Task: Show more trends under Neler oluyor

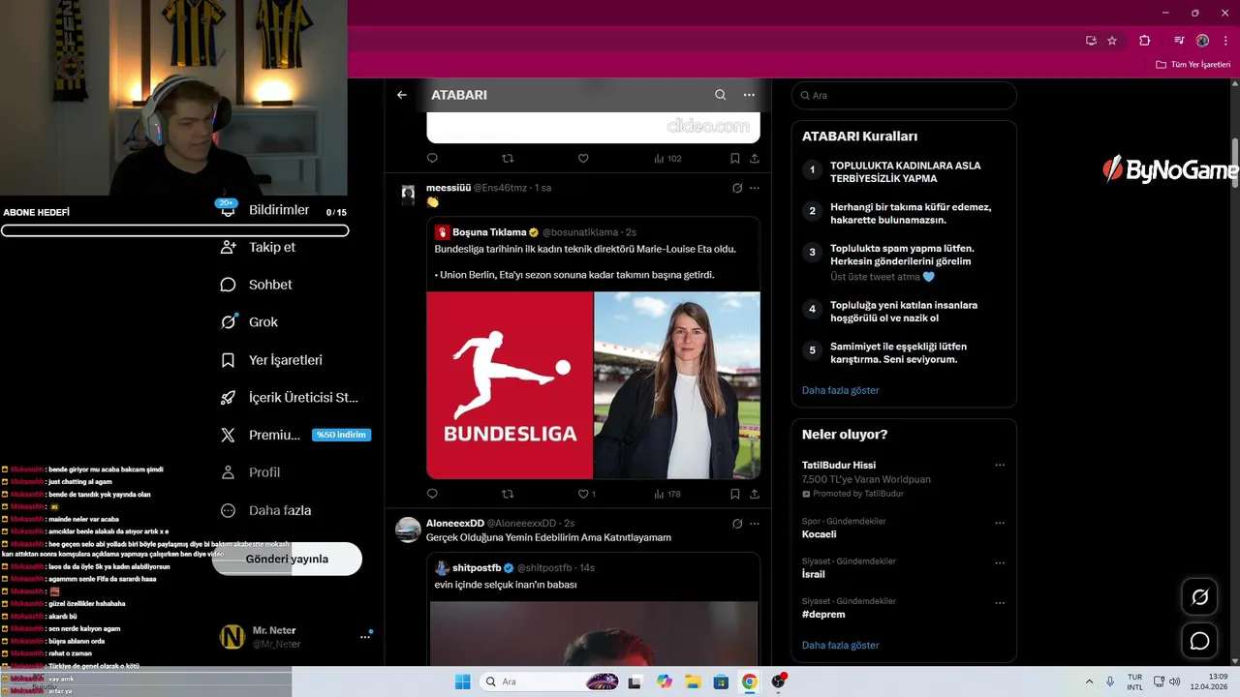Action: (841, 645)
